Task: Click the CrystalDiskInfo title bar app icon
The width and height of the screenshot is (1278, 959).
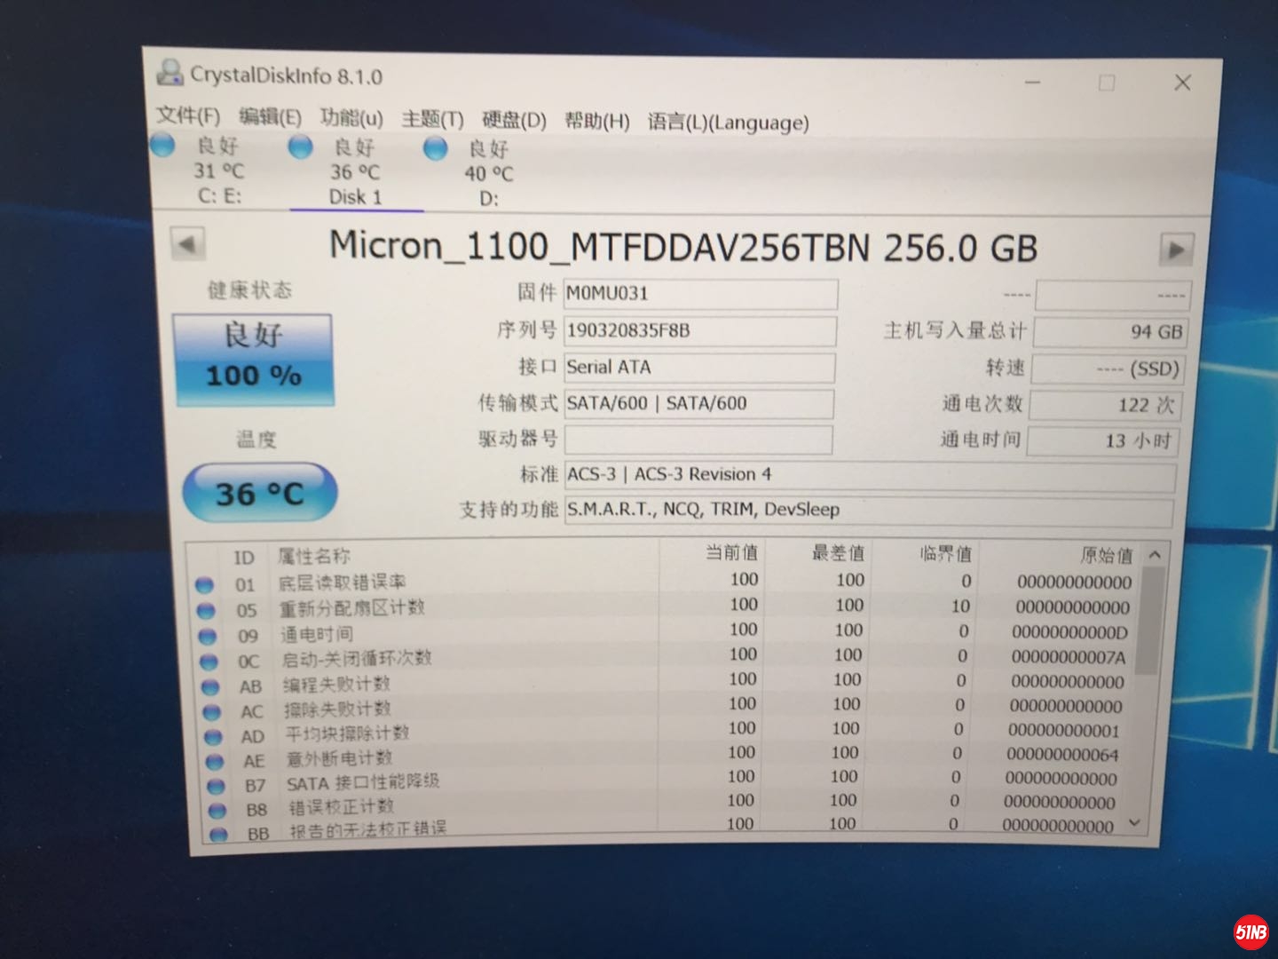Action: pos(169,73)
